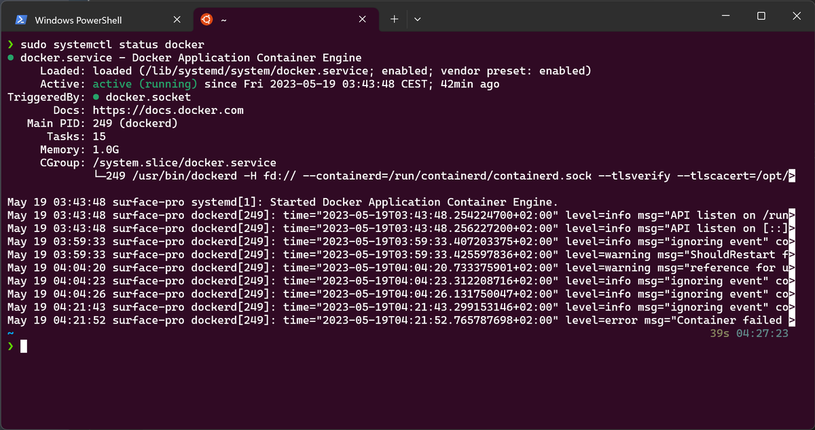Click the 04:21:43 'ignoring event' log entry
The height and width of the screenshot is (430, 815).
[401, 307]
